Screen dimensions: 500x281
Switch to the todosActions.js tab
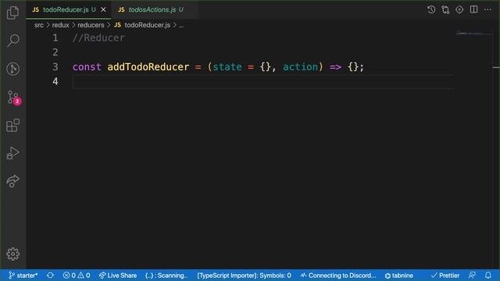tap(155, 10)
